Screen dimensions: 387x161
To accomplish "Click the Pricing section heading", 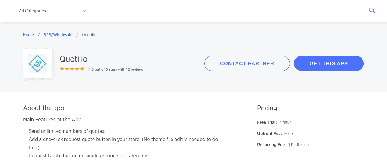I will pos(267,108).
